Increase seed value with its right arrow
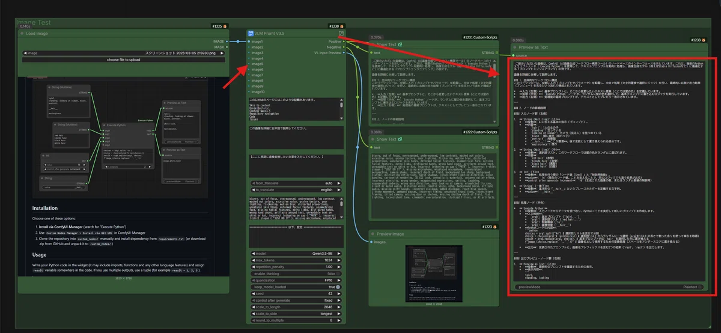 tap(339, 293)
